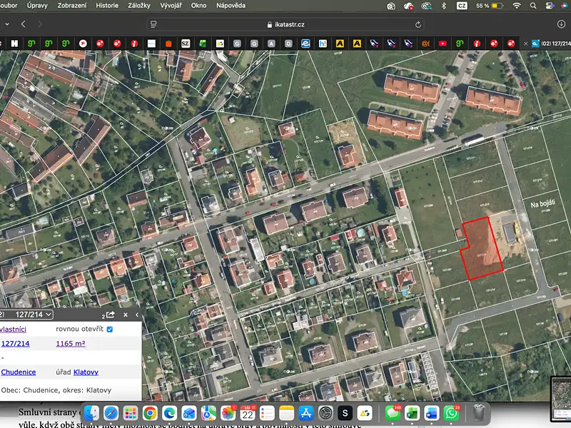Open the App Store from Dock
Image resolution: width=571 pixels, height=428 pixels.
tap(306, 413)
